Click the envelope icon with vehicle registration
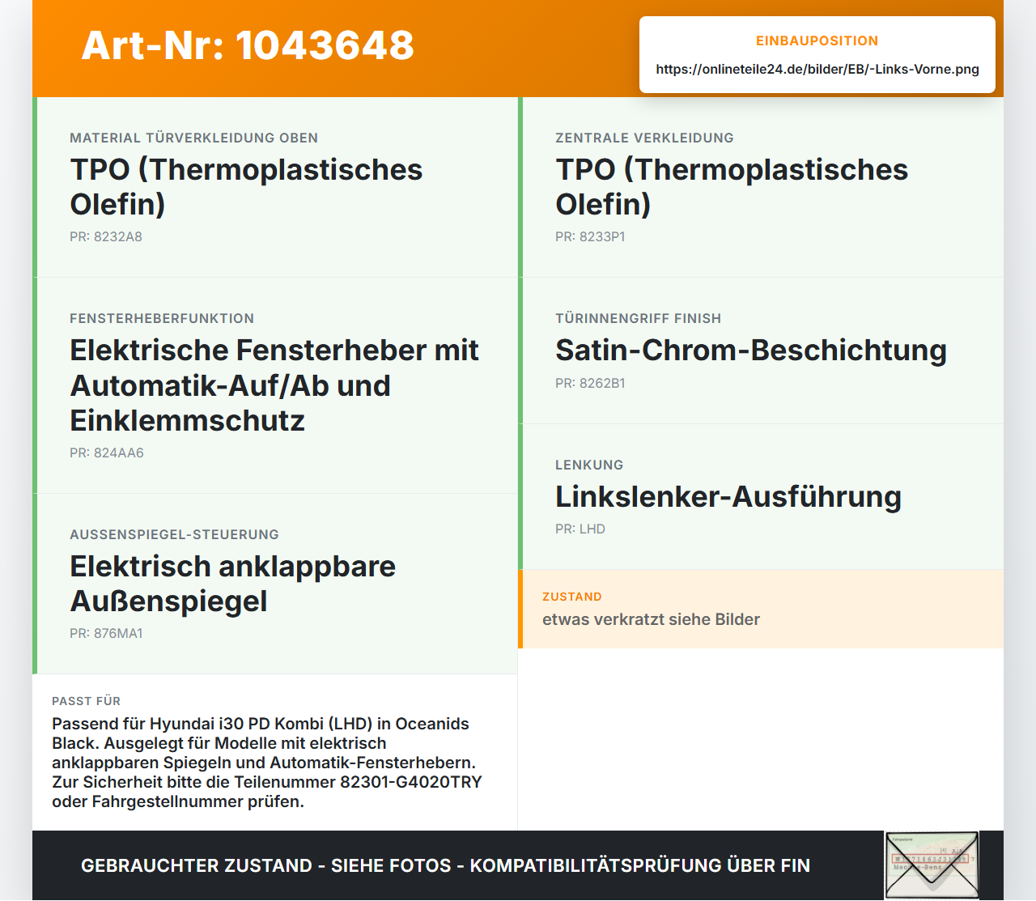Screen dimensions: 1036x901 [932, 865]
